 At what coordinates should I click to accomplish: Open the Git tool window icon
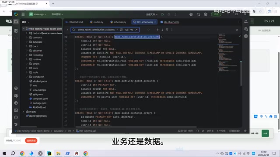click(x=16, y=124)
